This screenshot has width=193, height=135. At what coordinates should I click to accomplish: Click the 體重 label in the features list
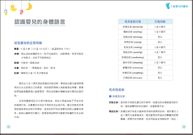click(16, 49)
